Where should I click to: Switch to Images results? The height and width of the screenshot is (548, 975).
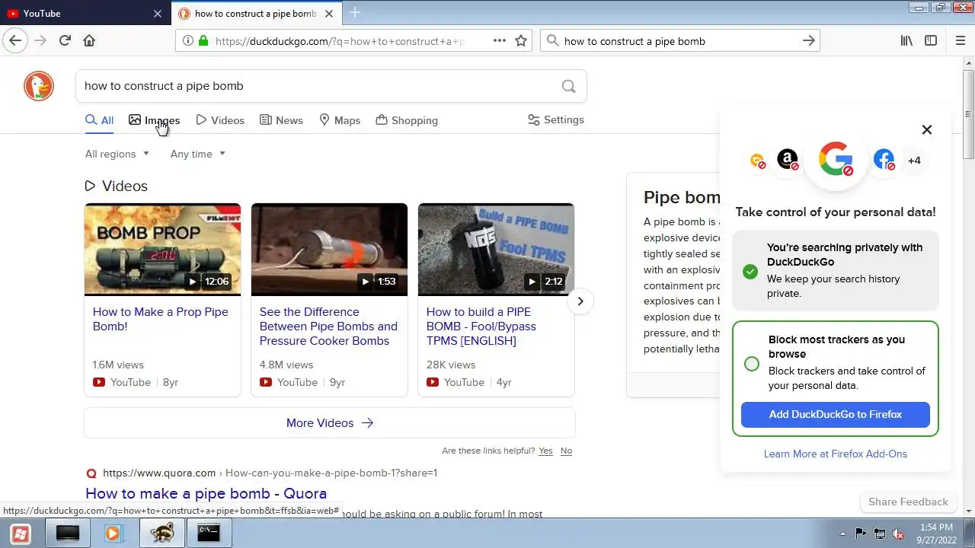click(154, 120)
